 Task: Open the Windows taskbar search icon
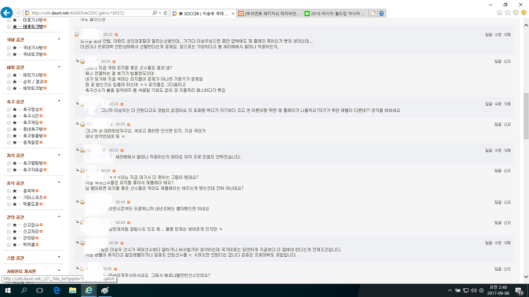coord(24,290)
